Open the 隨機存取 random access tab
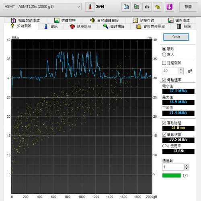 click(144, 21)
